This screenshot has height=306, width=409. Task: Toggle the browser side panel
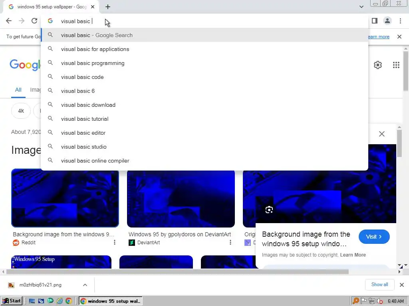(x=375, y=21)
